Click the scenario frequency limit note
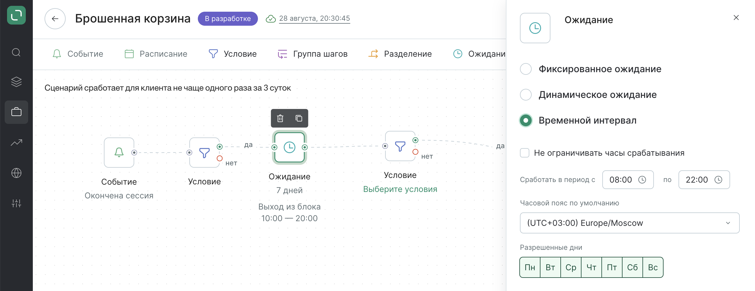 [x=168, y=88]
